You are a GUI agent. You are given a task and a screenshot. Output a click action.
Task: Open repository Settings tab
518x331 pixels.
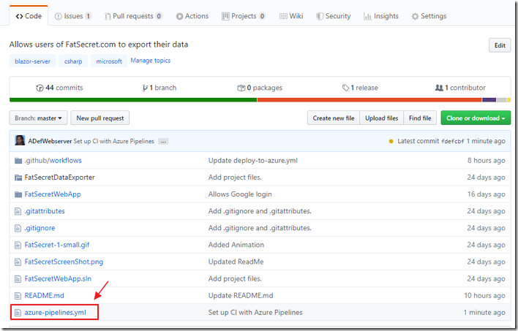(429, 16)
